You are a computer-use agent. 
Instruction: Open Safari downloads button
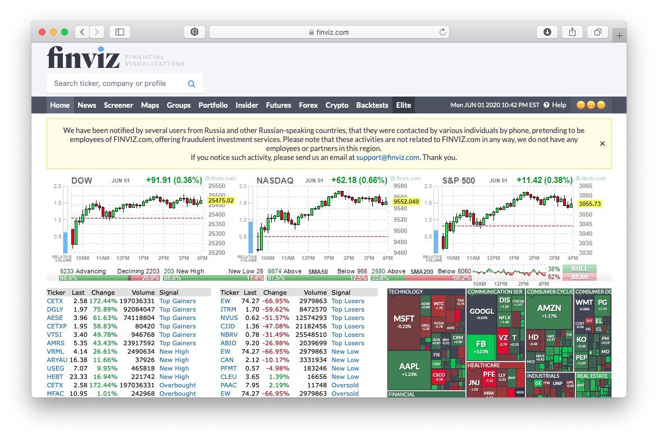pos(547,32)
